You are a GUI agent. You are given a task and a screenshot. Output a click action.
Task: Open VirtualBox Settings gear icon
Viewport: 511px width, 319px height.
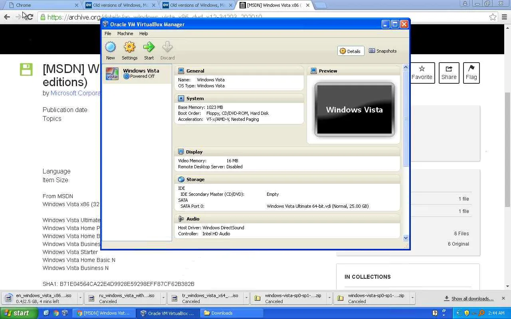pyautogui.click(x=129, y=47)
